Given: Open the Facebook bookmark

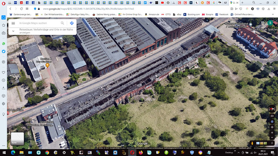Looking at the screenshot, I should pos(222,14).
